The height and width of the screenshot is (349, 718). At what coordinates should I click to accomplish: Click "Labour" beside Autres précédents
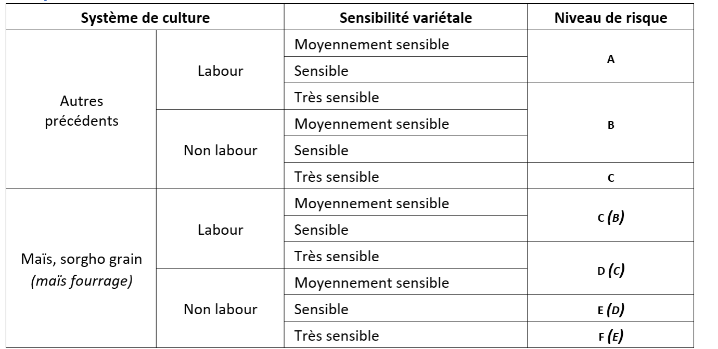pos(221,71)
